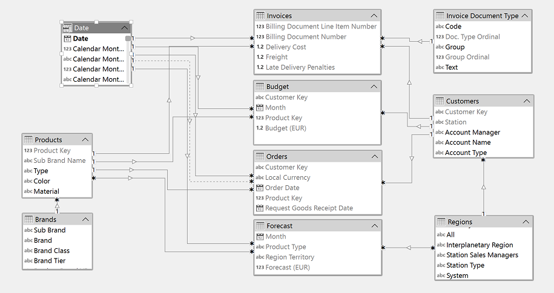
Task: Click the Budget table grid icon
Action: 260,87
